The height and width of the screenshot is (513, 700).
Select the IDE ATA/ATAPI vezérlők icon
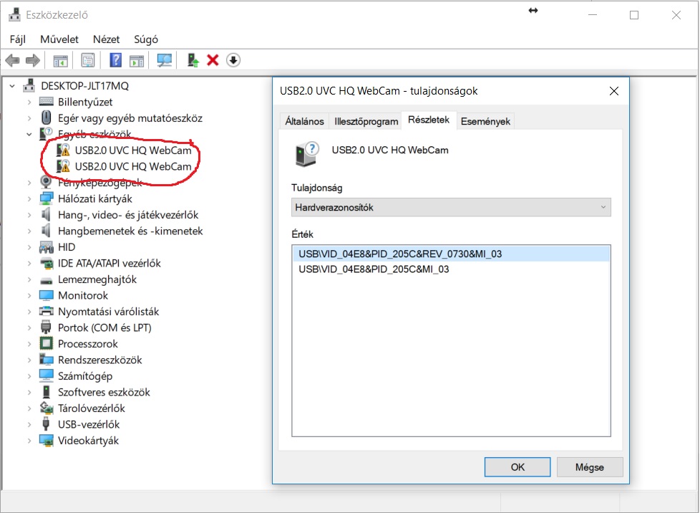(x=46, y=263)
